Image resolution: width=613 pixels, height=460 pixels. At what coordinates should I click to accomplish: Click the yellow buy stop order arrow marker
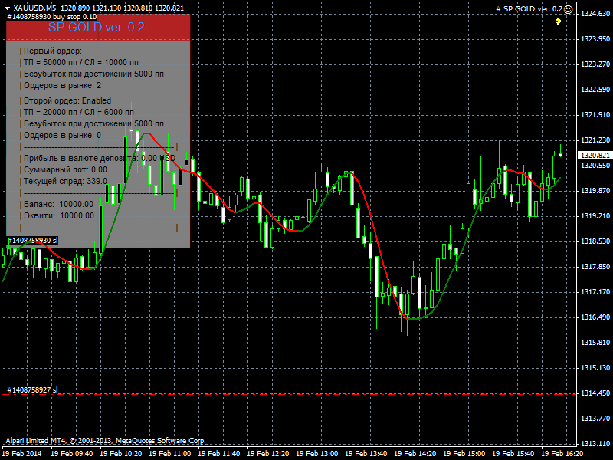point(559,21)
